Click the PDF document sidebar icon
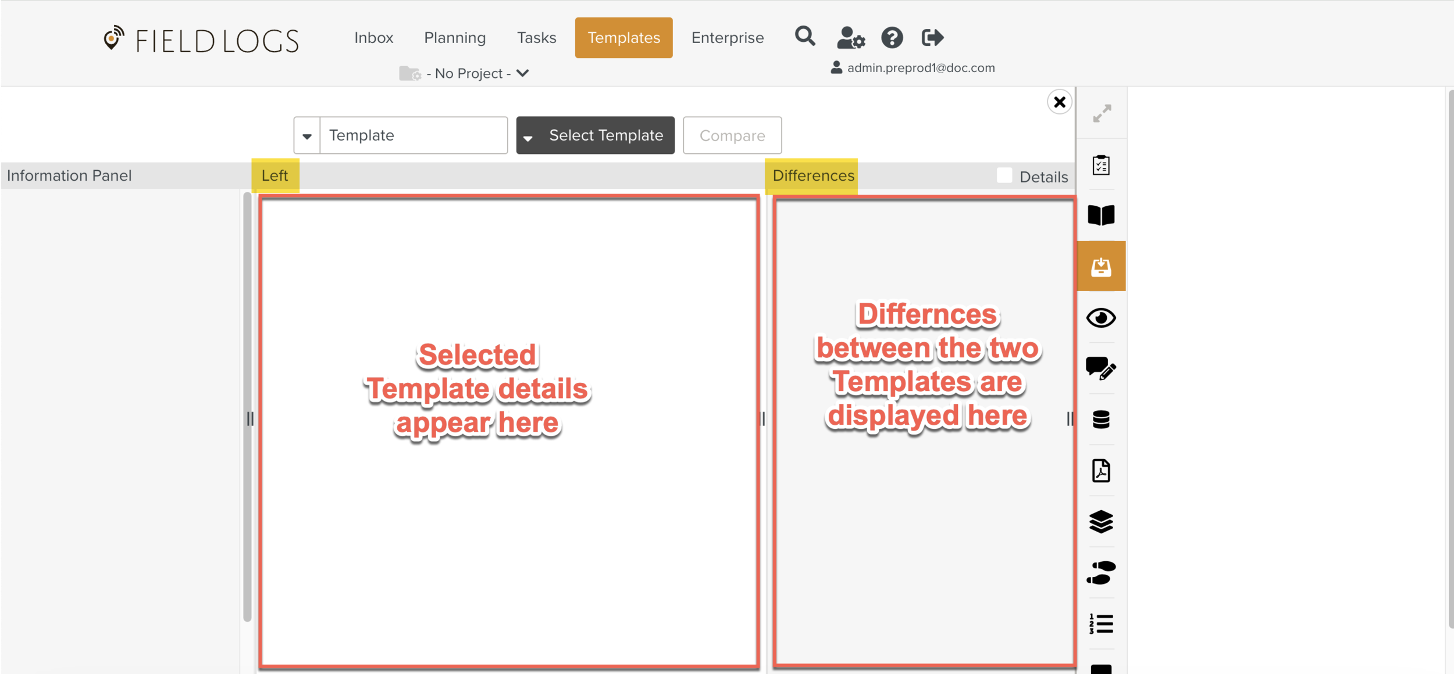 (x=1101, y=470)
